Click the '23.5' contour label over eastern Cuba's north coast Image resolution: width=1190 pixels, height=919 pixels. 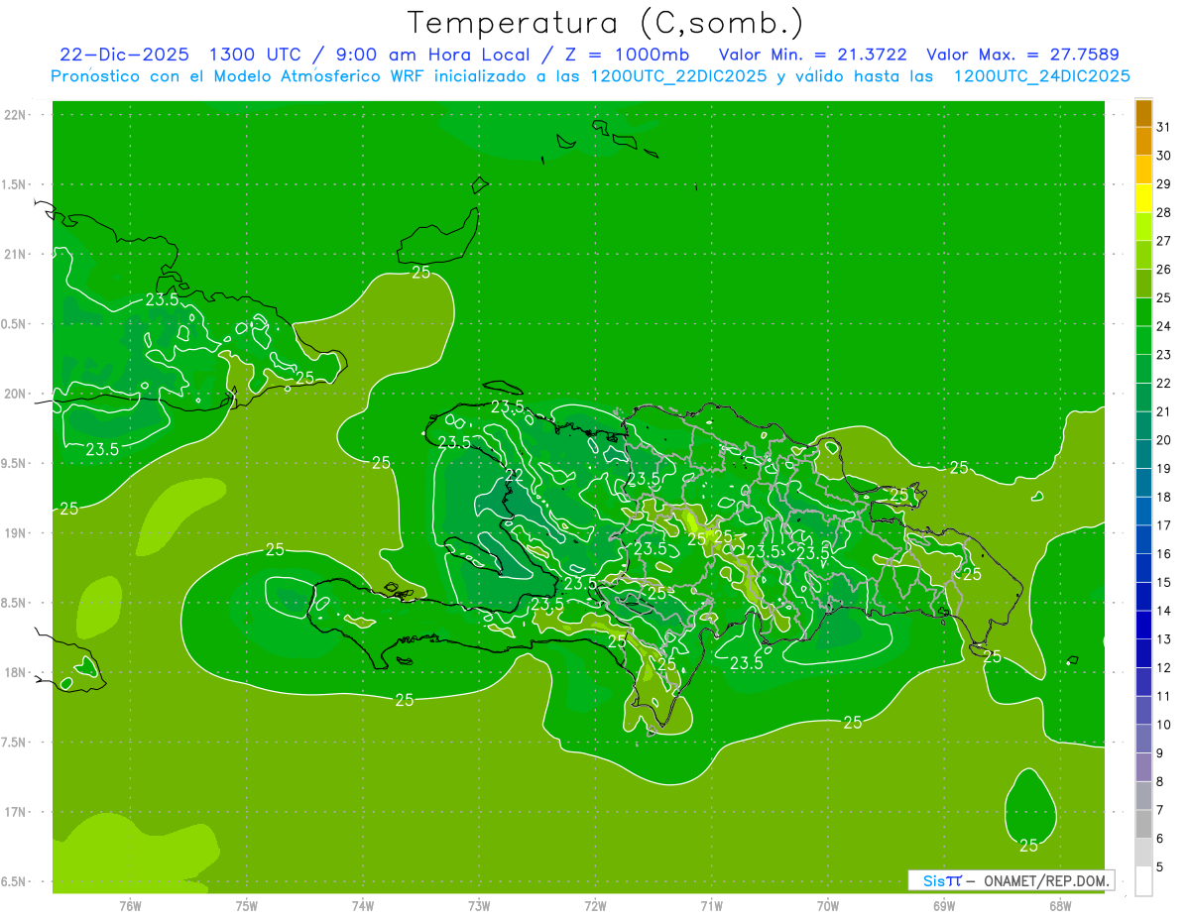pyautogui.click(x=162, y=298)
